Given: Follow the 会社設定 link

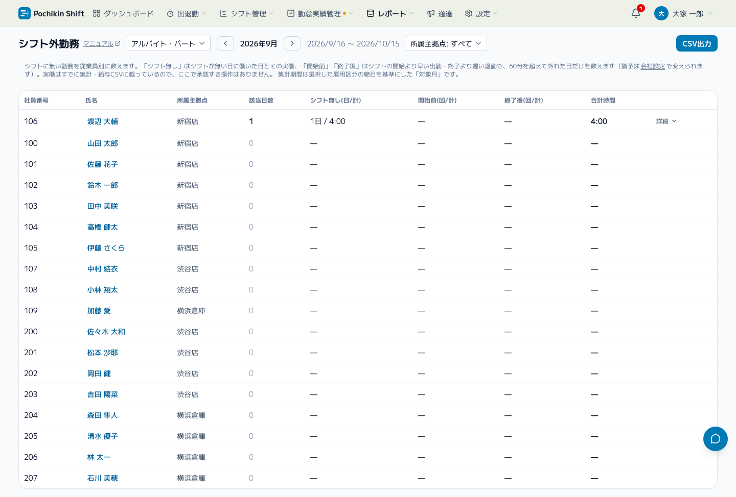Looking at the screenshot, I should click(653, 66).
